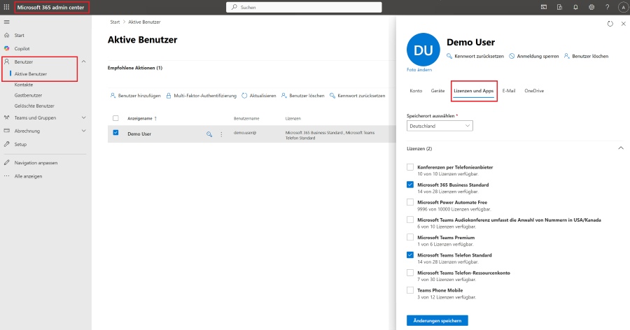Check Microsoft Teams Telefon-Ressourcenkonto license
The height and width of the screenshot is (330, 630).
(409, 273)
